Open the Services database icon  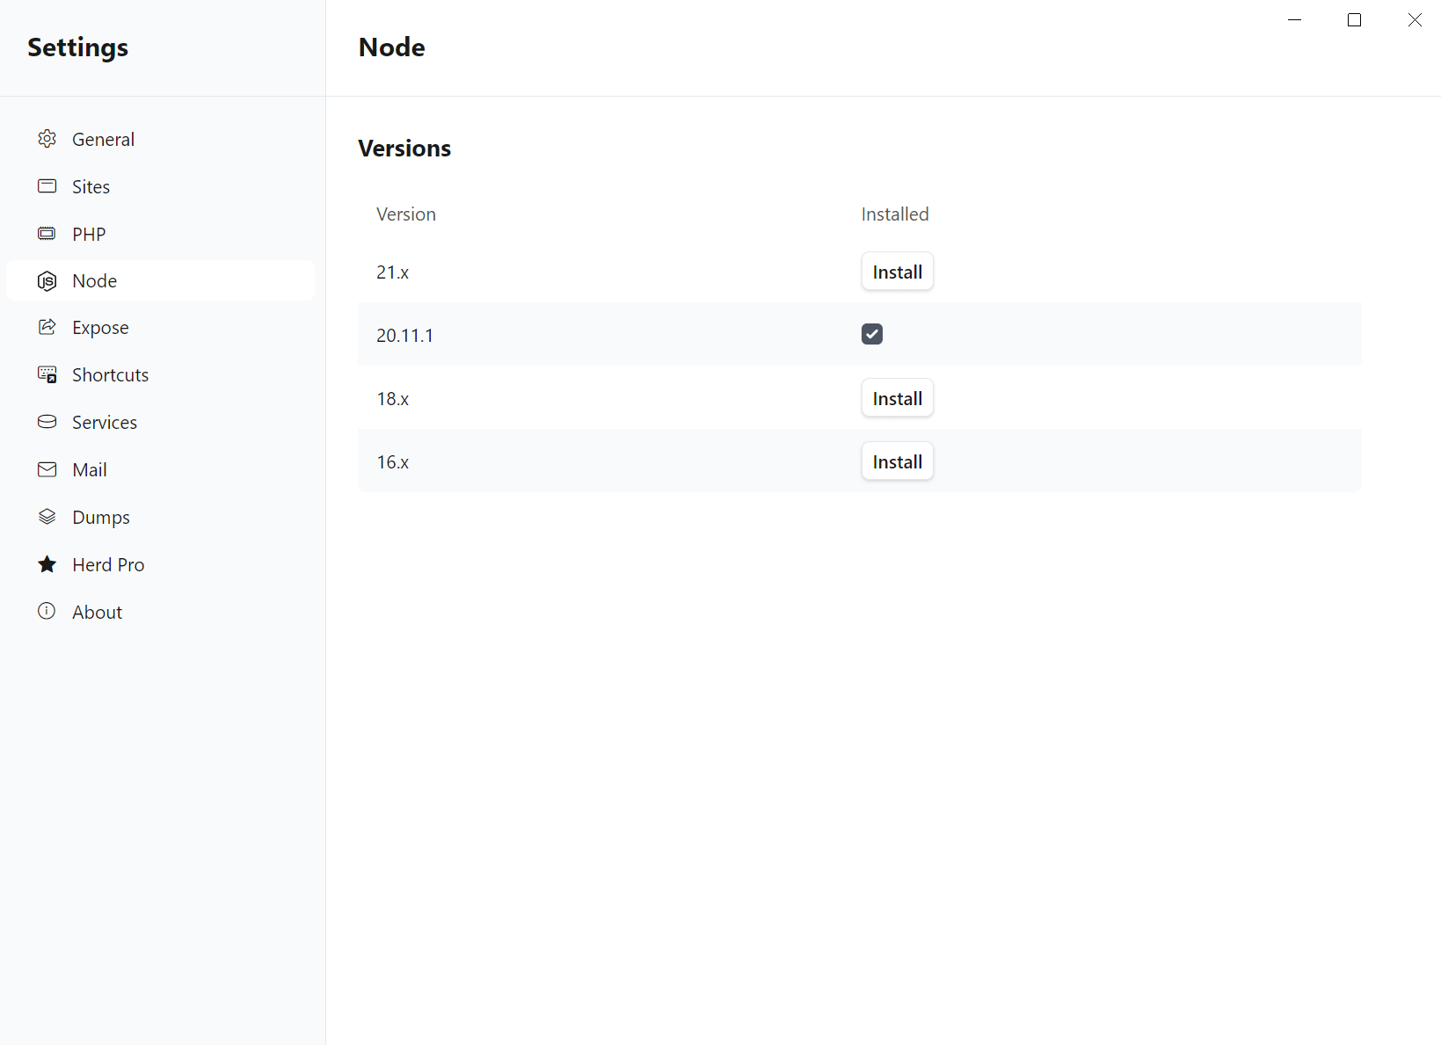tap(47, 422)
